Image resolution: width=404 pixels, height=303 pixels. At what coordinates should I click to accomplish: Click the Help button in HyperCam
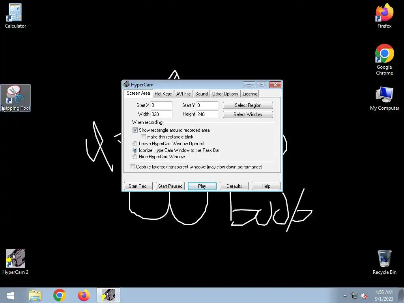pyautogui.click(x=266, y=186)
